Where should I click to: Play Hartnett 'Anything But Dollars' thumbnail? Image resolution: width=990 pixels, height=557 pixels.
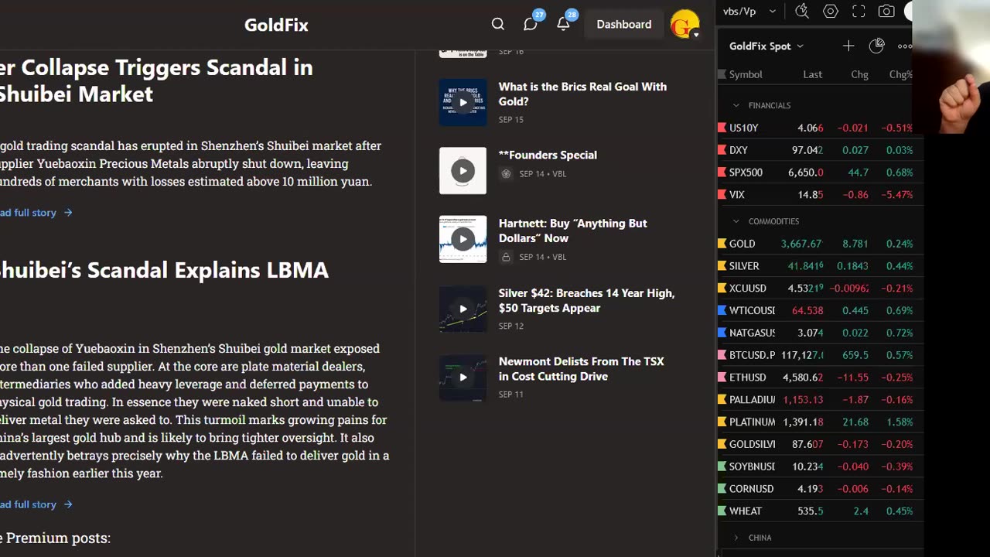463,239
